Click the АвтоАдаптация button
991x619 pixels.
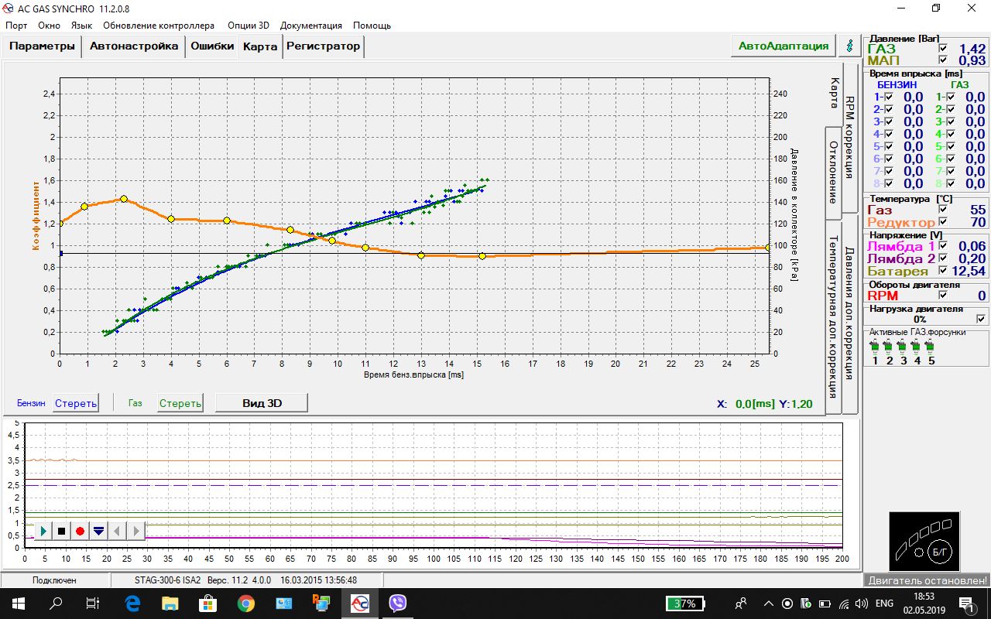[x=784, y=46]
